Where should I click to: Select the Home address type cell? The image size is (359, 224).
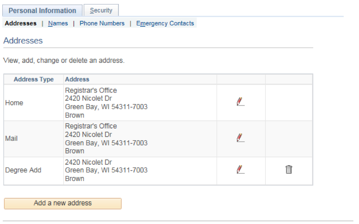[x=14, y=103]
